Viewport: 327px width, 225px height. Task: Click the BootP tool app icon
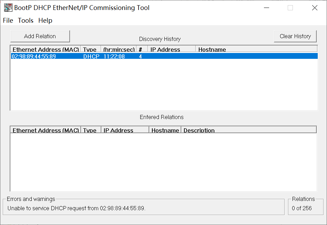pos(8,8)
